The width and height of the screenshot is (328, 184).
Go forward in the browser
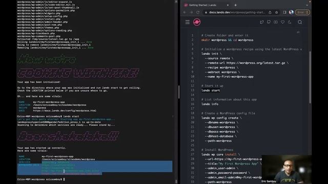point(191,12)
